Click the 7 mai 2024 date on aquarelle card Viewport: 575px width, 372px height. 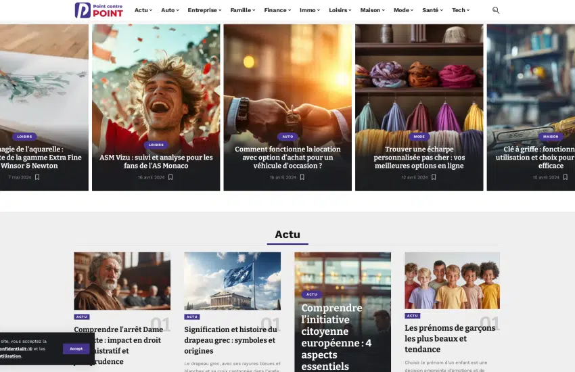click(x=20, y=177)
